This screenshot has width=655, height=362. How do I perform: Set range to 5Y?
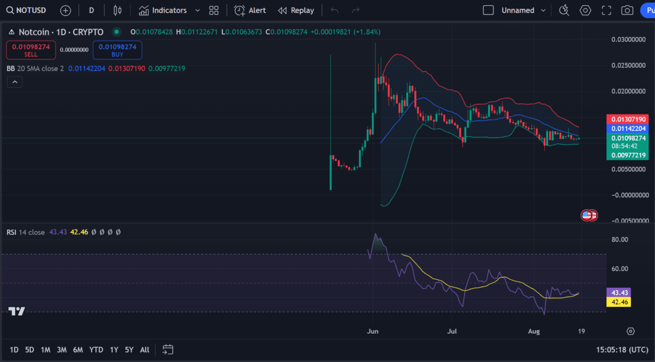129,349
